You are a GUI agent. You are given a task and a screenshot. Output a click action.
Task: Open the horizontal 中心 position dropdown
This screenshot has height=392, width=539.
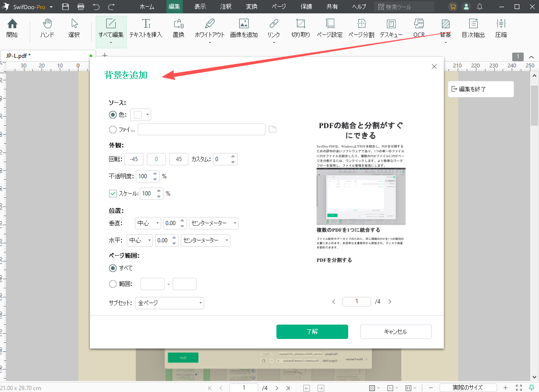click(140, 240)
